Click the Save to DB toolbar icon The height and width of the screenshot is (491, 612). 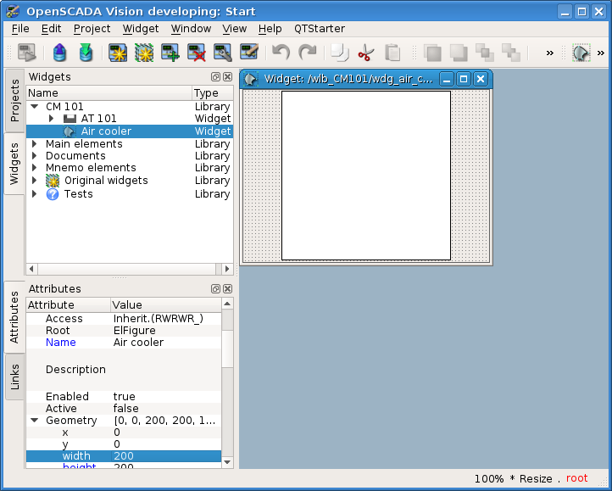(x=86, y=53)
